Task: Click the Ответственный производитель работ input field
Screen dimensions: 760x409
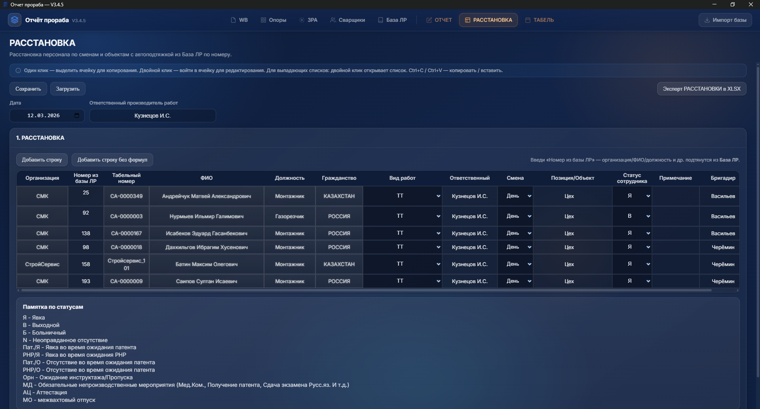Action: [152, 116]
